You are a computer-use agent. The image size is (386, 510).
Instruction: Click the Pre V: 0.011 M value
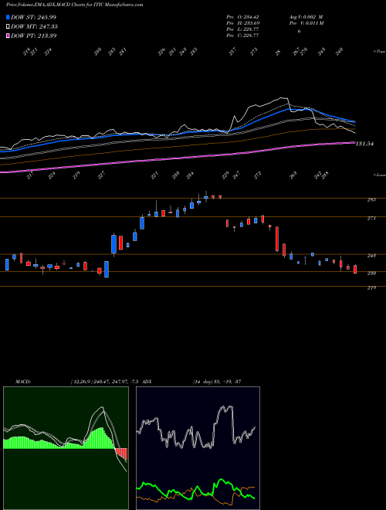pyautogui.click(x=307, y=23)
